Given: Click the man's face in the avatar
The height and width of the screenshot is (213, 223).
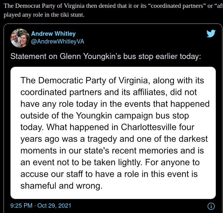Looking at the screenshot, I should [x=15, y=37].
